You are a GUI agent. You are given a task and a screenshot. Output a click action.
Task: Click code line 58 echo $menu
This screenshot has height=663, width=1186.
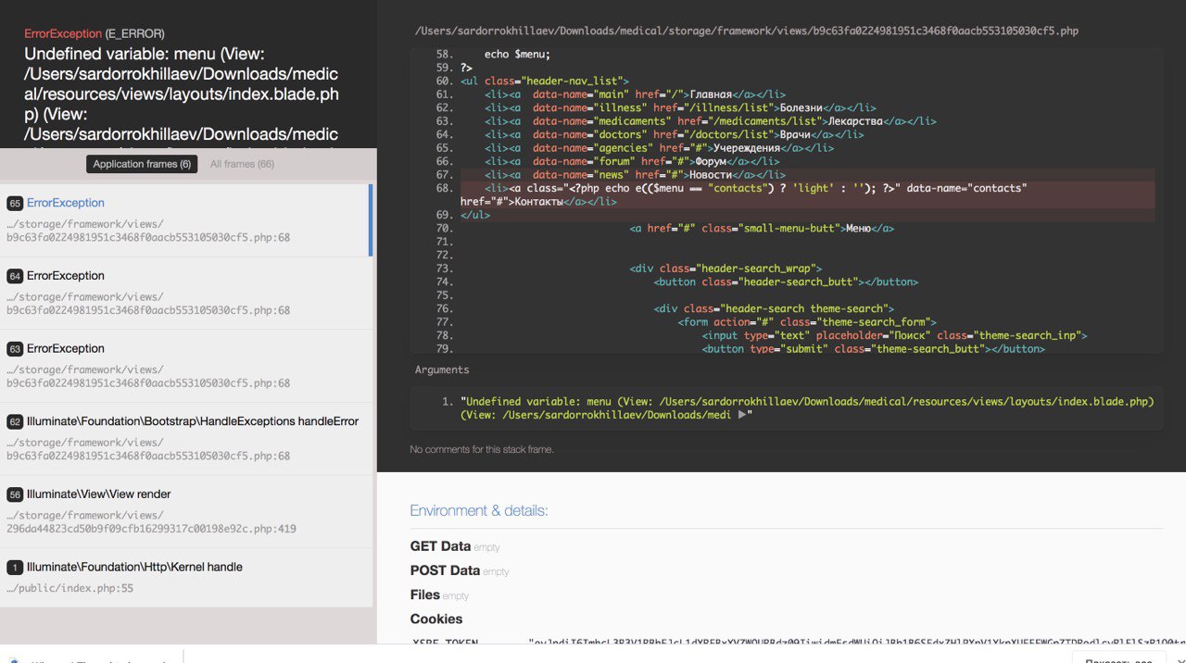[x=517, y=55]
